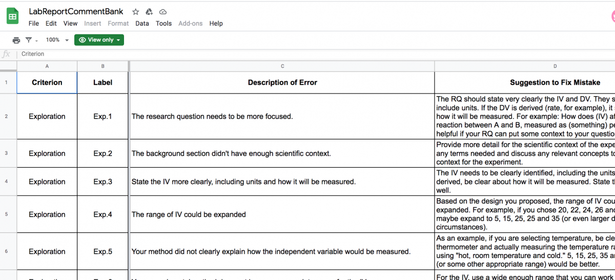Select 'background section didn't have enough scientific context' cell
The width and height of the screenshot is (615, 280).
click(x=282, y=153)
